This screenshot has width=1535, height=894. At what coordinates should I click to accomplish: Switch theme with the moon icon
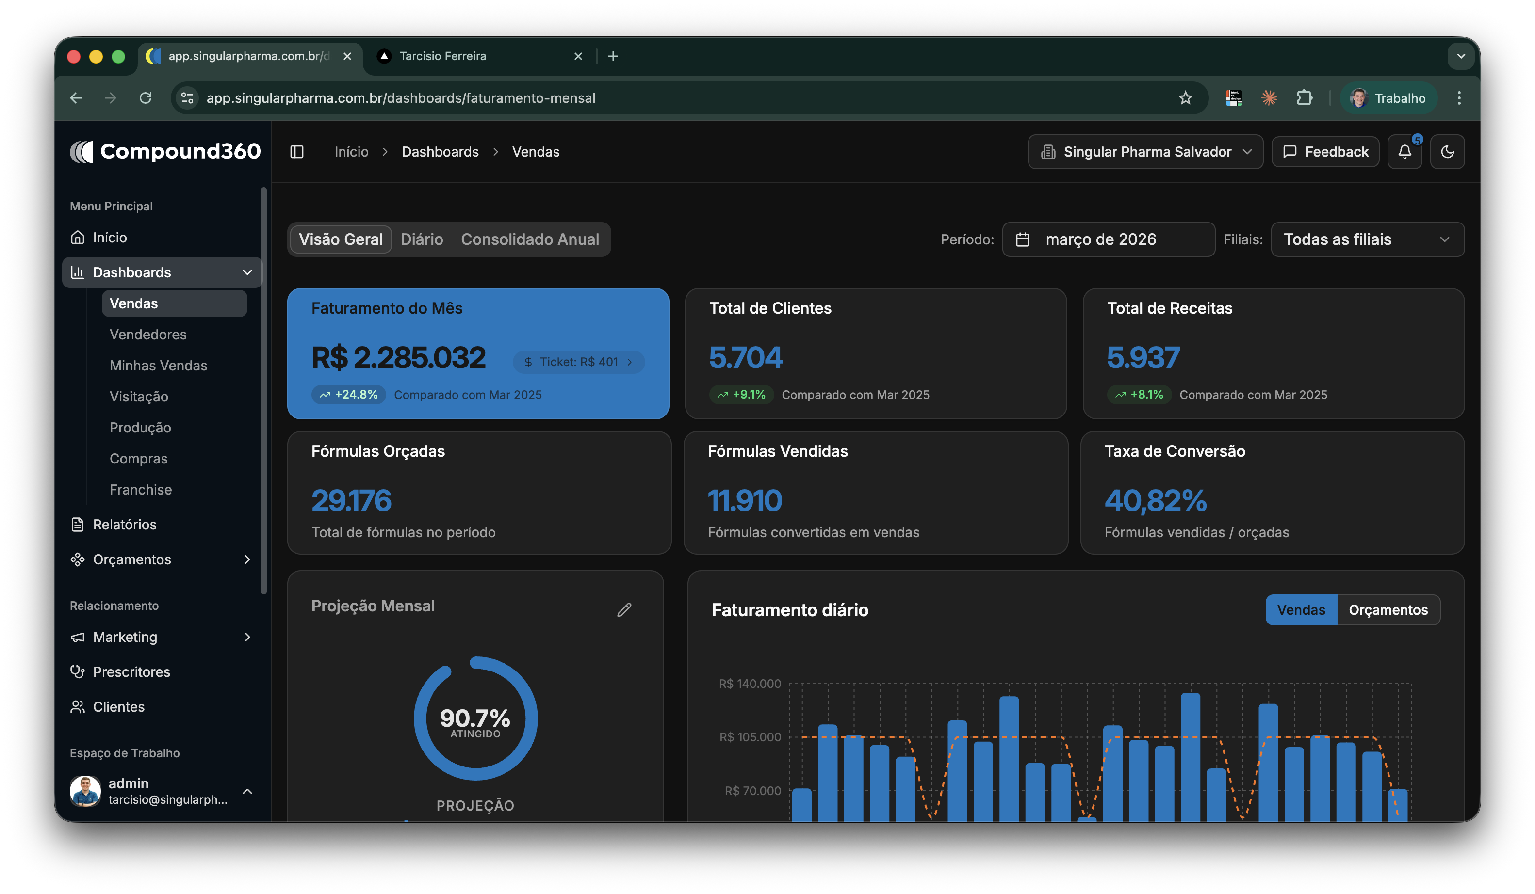(1447, 152)
